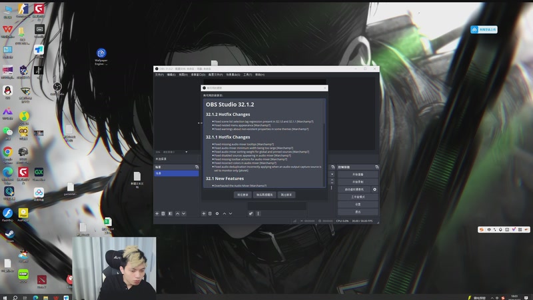Screen dimensions: 533x300
Task: Open Wallpaper Engine desktop shortcut
Action: (x=101, y=57)
